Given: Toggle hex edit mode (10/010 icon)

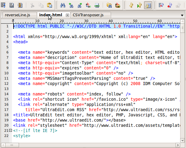Looking at the screenshot, I should tap(12, 5).
